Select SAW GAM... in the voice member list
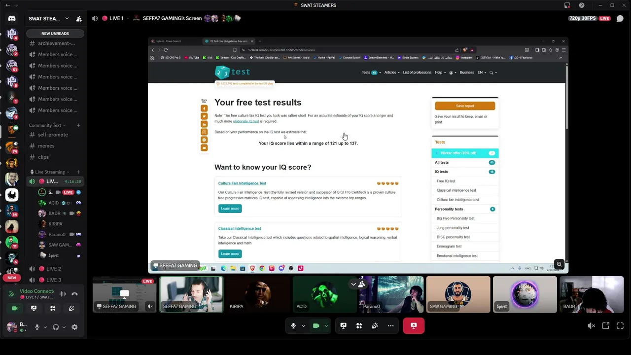631x355 pixels. 59,245
